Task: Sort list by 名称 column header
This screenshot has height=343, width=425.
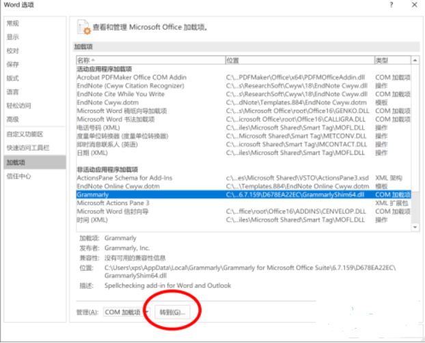Action: click(150, 61)
